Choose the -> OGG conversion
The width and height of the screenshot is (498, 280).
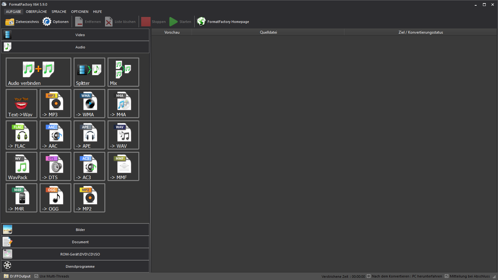pyautogui.click(x=55, y=198)
